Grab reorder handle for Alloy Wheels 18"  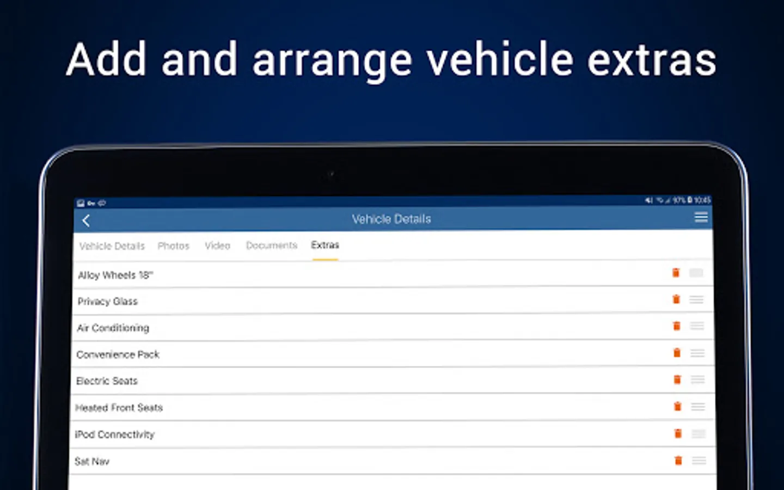click(x=696, y=273)
